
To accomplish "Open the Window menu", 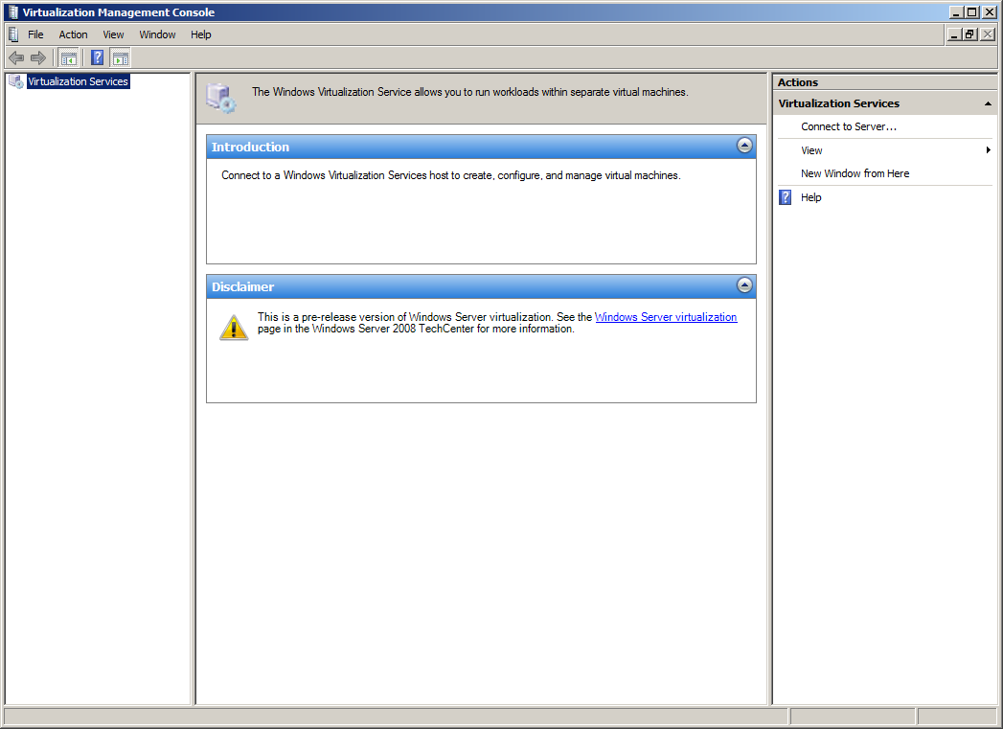I will (157, 34).
